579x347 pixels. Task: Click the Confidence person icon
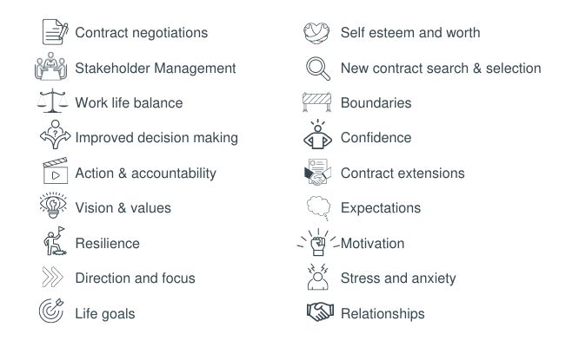pyautogui.click(x=317, y=134)
